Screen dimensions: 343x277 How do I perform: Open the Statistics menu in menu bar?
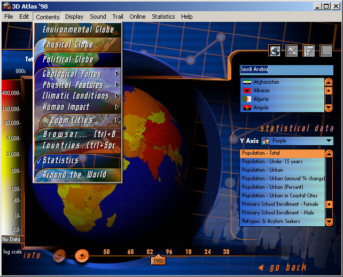pos(163,17)
